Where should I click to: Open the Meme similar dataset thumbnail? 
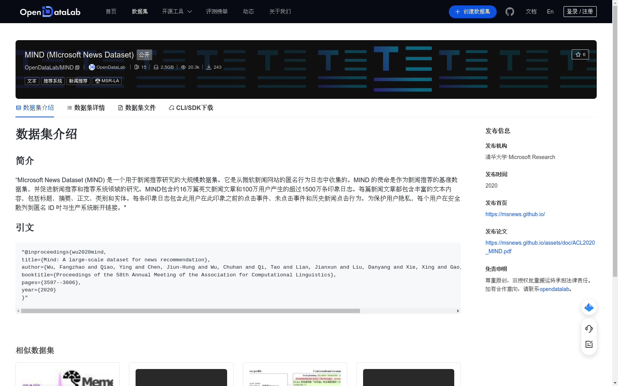tap(68, 378)
